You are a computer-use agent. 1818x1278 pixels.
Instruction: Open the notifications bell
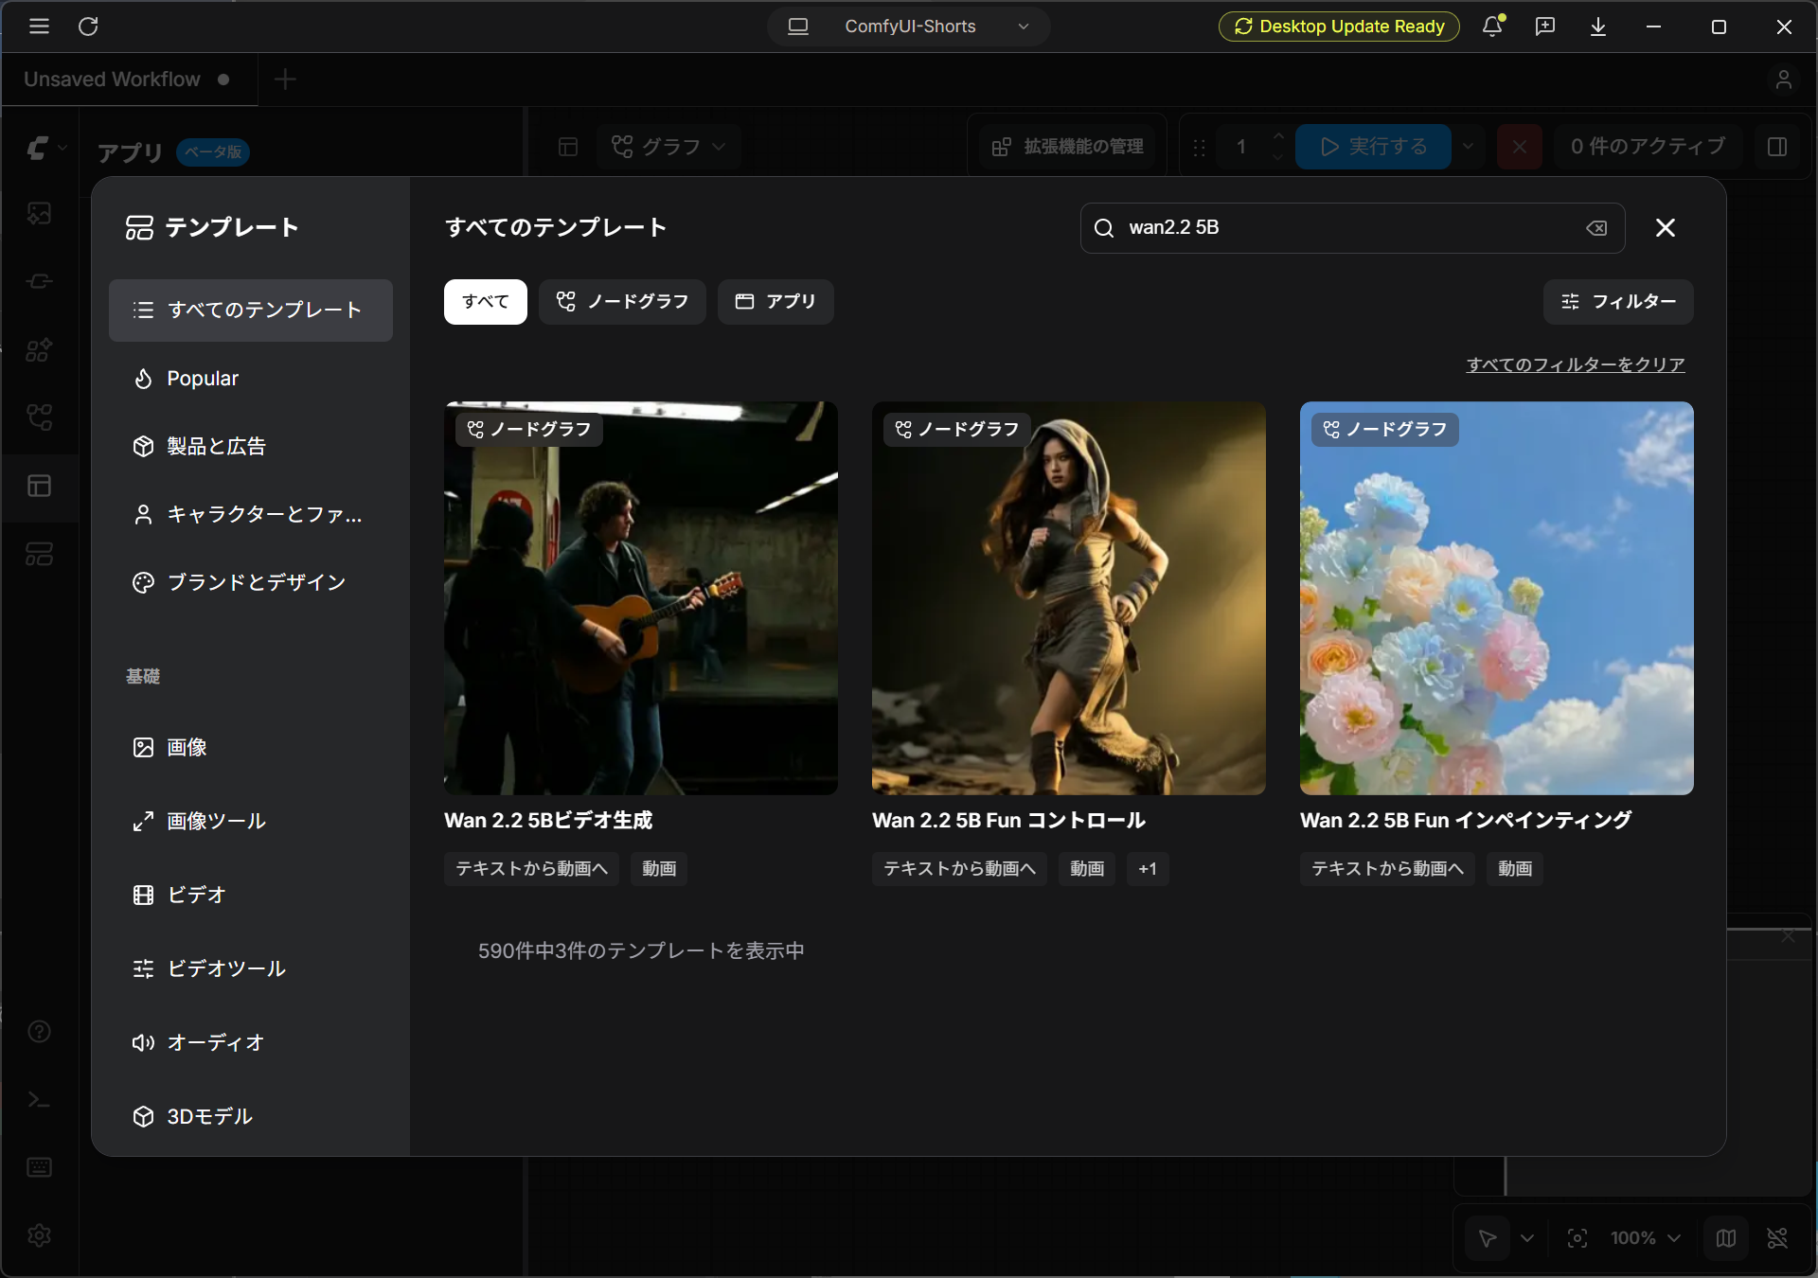1493,27
